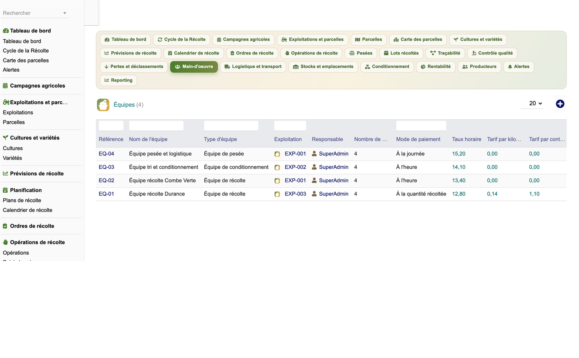Open sidebar Cycle de la Récolte

click(x=26, y=51)
